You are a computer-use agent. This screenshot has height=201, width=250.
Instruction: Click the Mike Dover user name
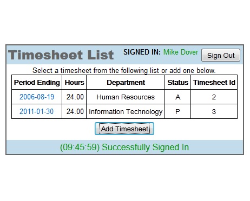tap(181, 52)
